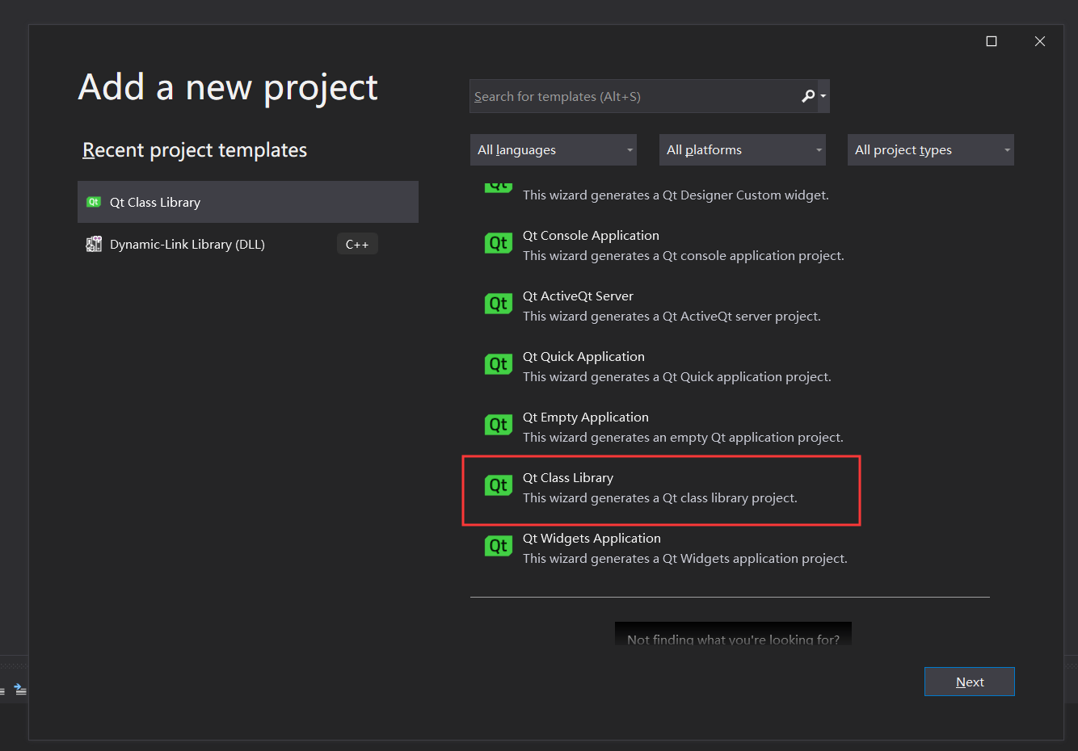Click the search magnifier icon
The height and width of the screenshot is (751, 1078).
[x=807, y=96]
